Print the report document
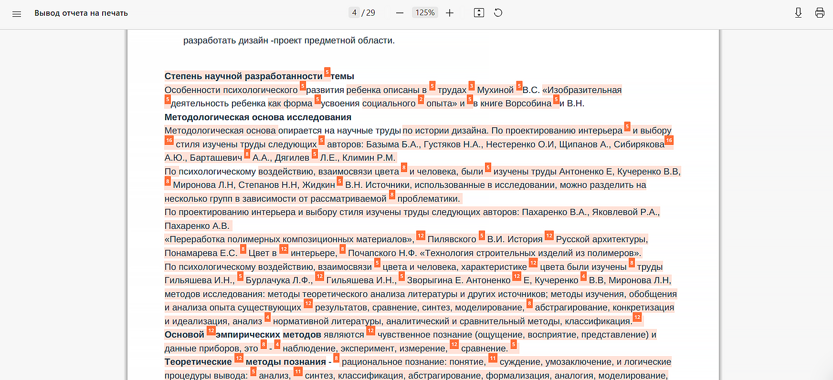833x380 pixels. click(820, 13)
